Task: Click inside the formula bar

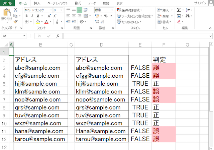Action: [x=136, y=36]
